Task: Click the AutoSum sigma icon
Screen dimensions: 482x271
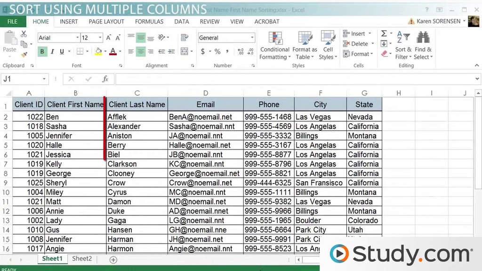Action: [384, 33]
